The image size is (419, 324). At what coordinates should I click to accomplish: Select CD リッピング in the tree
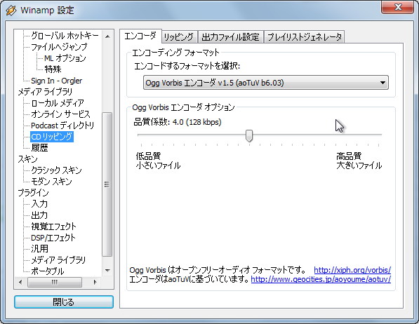[x=51, y=137]
